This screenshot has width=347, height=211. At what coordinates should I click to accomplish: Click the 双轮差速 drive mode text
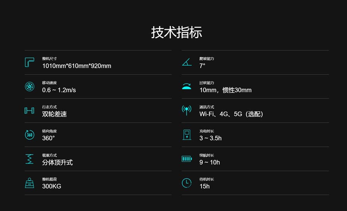click(54, 114)
